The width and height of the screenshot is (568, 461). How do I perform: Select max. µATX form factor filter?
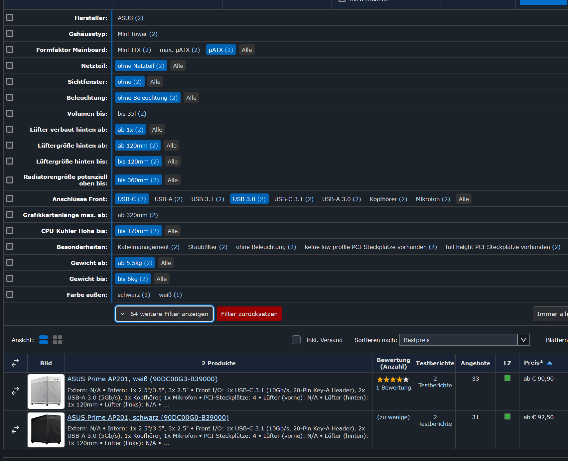(180, 50)
